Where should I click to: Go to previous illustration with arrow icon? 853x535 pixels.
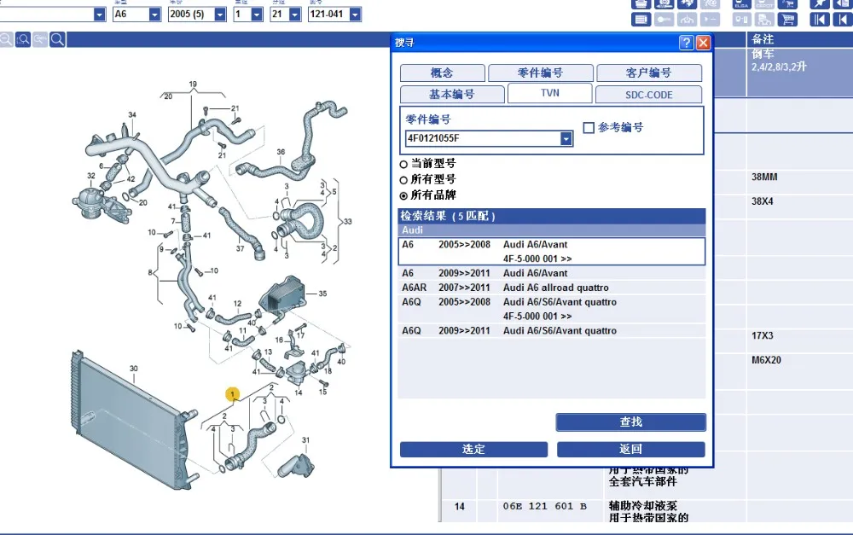[844, 20]
